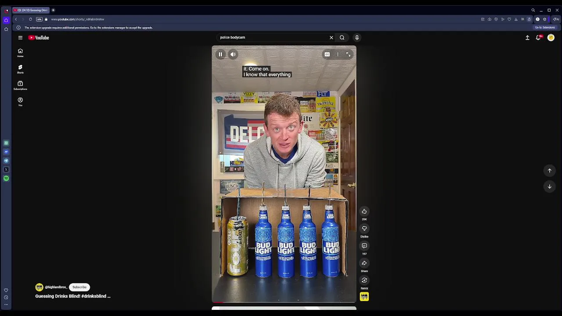The width and height of the screenshot is (562, 316).
Task: Open the browser tab search icon
Action: coord(533,10)
